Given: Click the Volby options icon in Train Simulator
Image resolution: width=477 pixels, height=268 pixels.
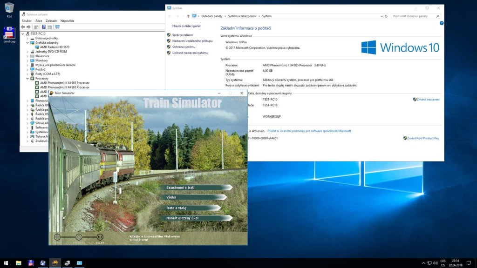Looking at the screenshot, I should (100, 237).
